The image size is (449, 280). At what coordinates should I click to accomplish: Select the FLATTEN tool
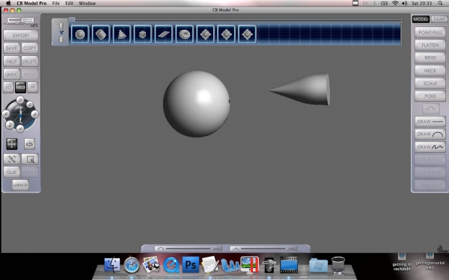pos(430,45)
